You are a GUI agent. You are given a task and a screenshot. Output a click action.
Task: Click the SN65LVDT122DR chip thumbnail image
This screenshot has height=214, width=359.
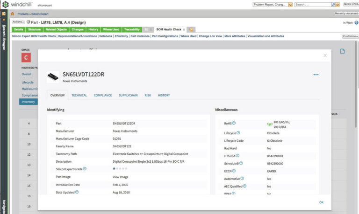coord(53,77)
